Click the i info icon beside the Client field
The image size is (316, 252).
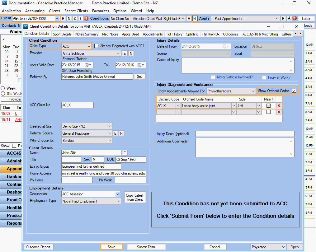[x=80, y=19]
